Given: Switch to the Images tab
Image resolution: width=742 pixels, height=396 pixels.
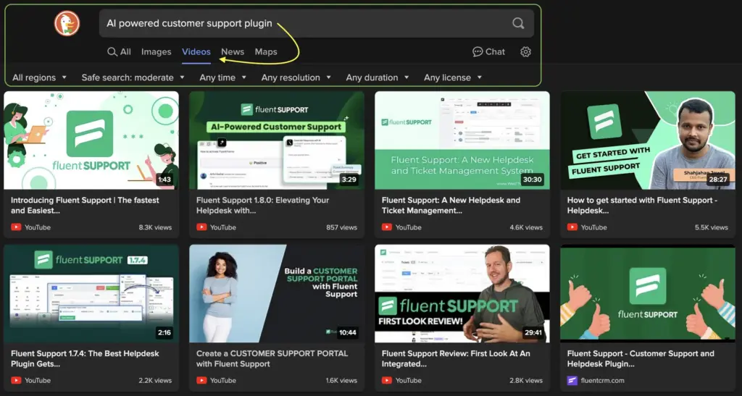Looking at the screenshot, I should tap(157, 52).
